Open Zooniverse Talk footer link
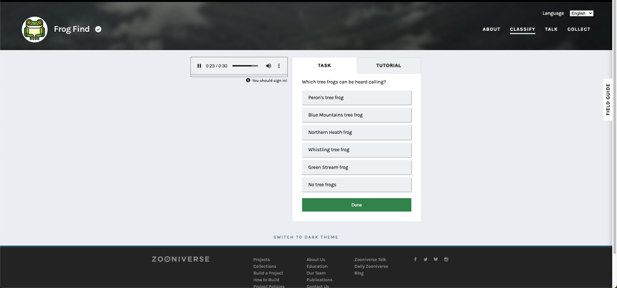The image size is (617, 288). (370, 260)
